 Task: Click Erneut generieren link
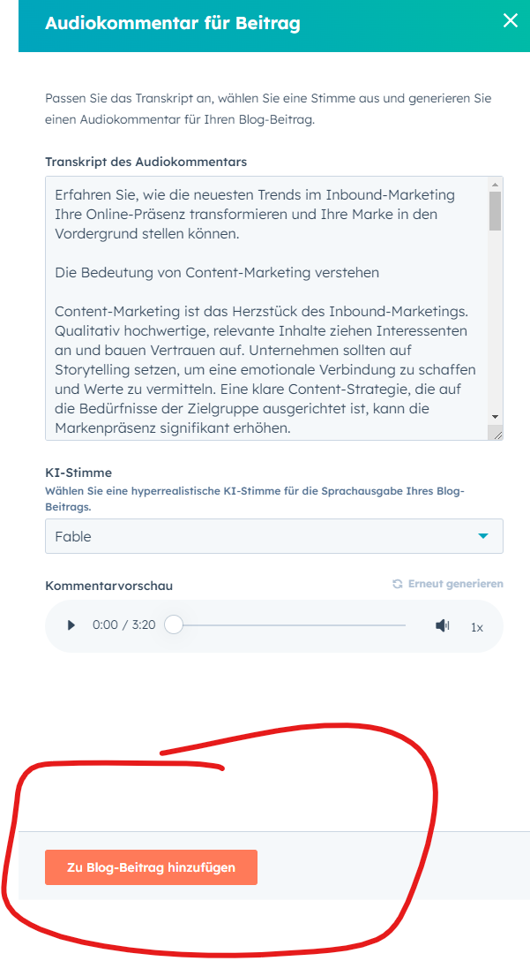[455, 584]
